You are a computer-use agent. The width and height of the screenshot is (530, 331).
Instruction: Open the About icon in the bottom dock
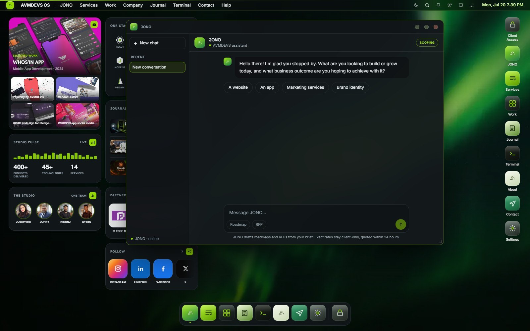point(281,313)
